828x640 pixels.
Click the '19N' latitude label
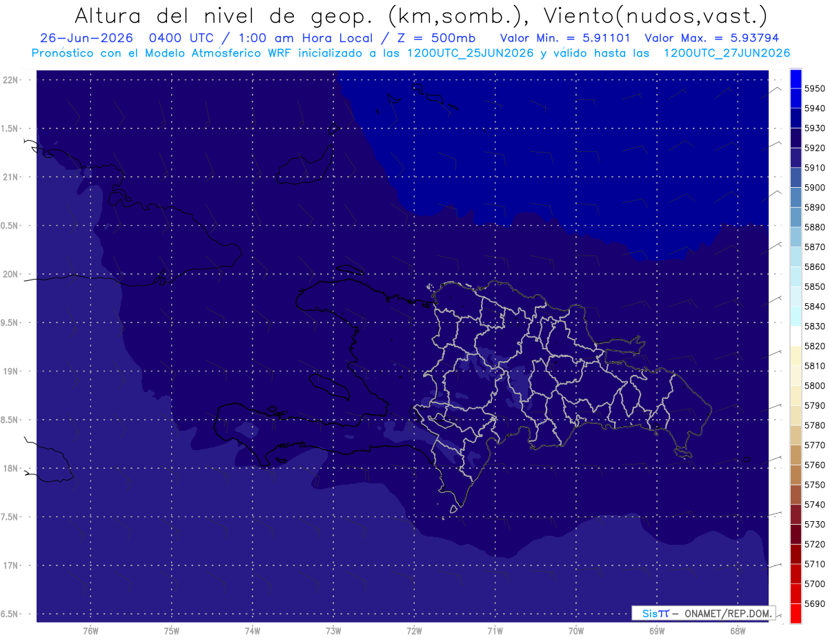point(10,371)
